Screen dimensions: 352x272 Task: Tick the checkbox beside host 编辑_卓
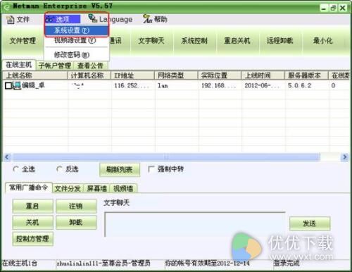click(8, 86)
